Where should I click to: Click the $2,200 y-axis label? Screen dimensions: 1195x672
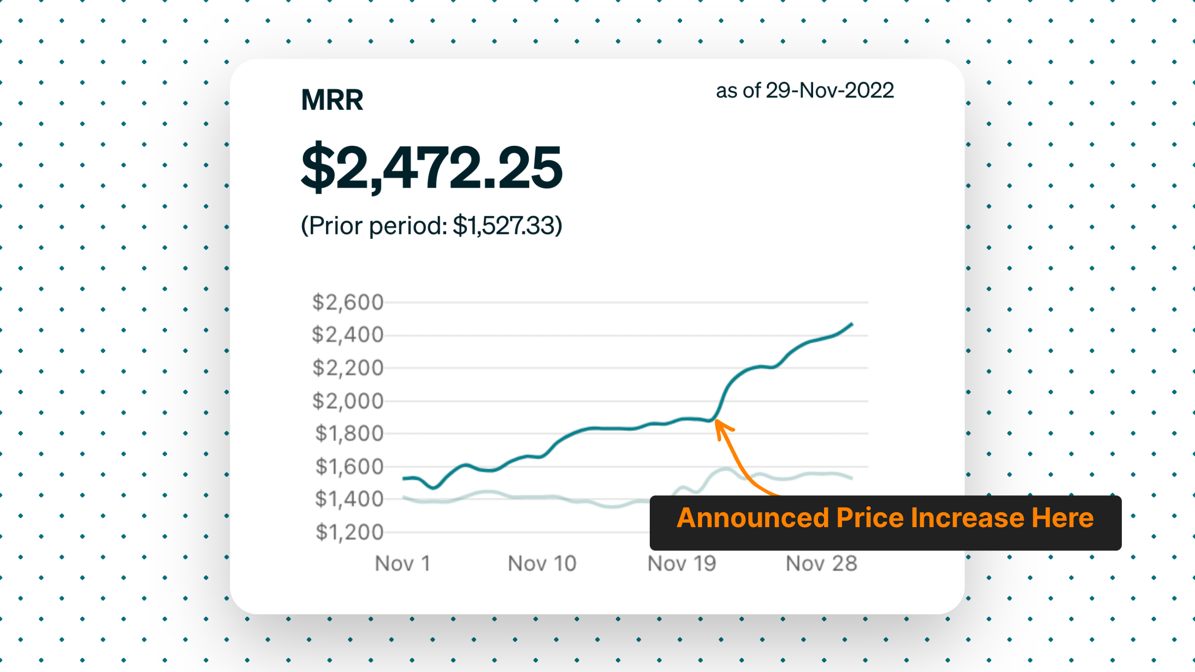[348, 368]
